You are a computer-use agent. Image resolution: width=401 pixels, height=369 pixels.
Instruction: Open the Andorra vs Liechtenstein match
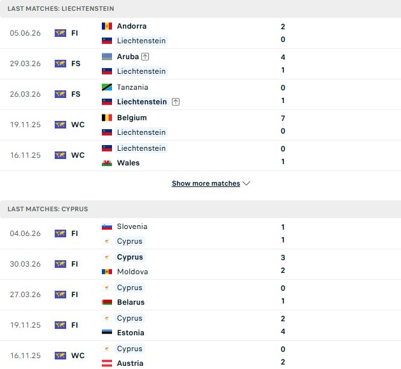coord(200,33)
